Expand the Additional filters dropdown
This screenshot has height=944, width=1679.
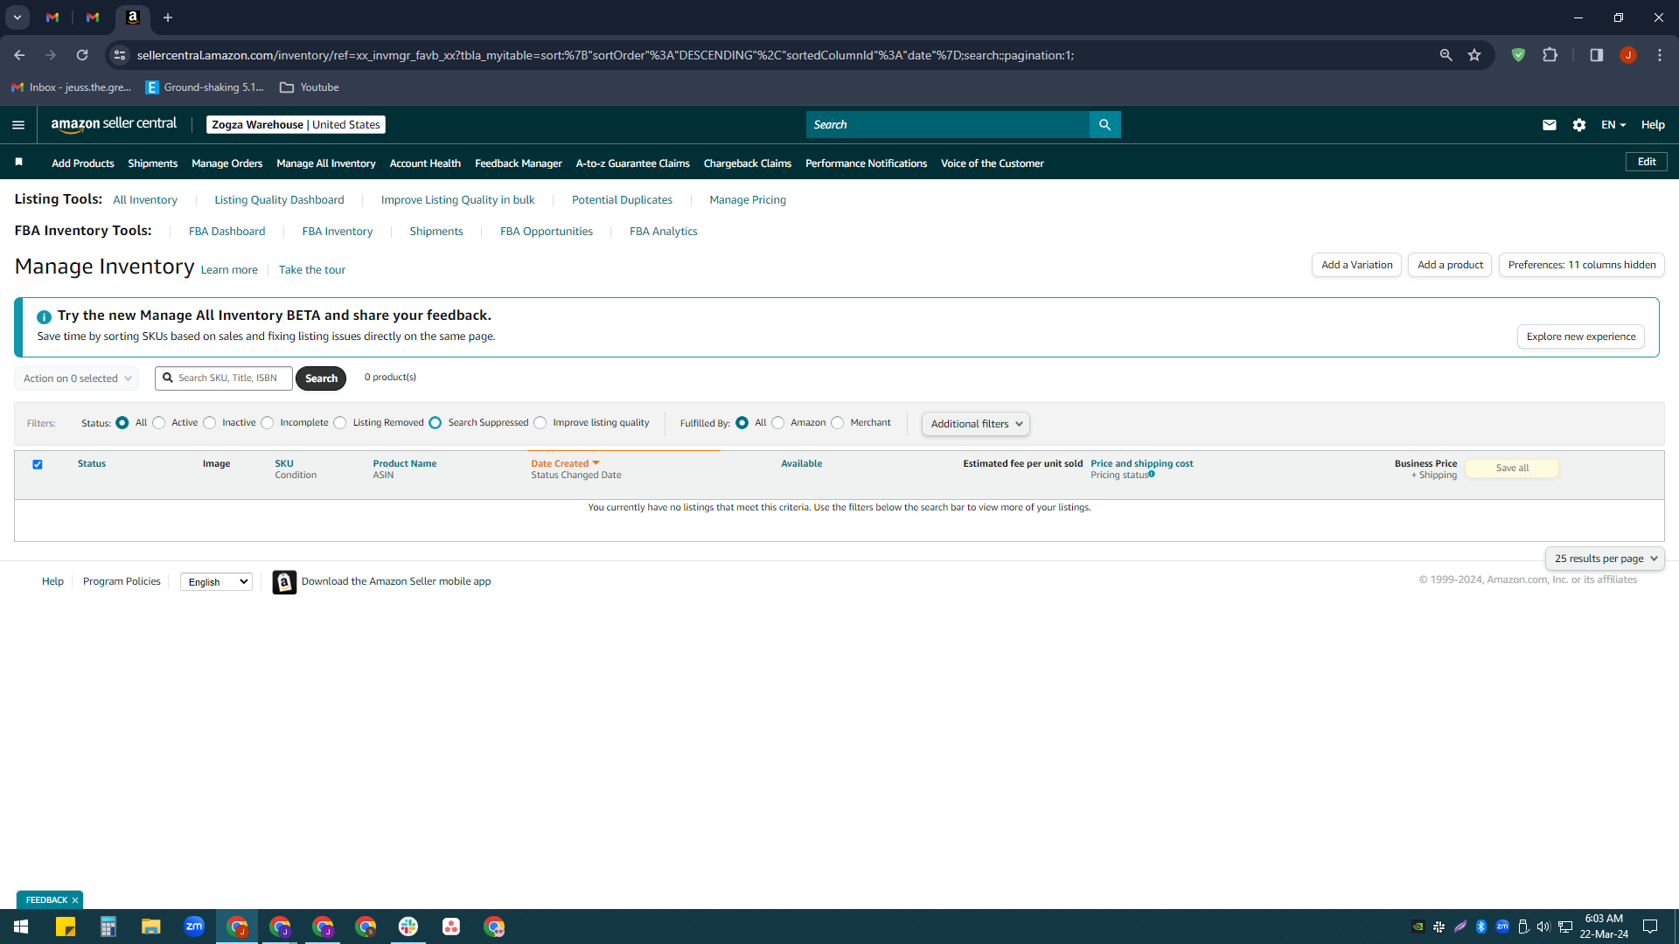[975, 424]
